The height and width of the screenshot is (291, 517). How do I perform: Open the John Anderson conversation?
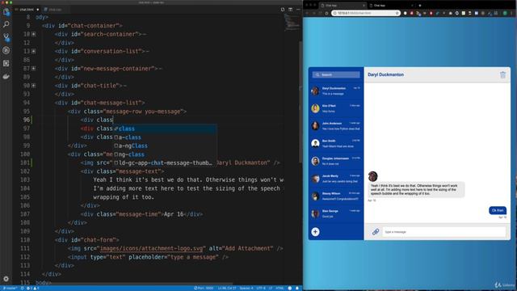click(336, 126)
